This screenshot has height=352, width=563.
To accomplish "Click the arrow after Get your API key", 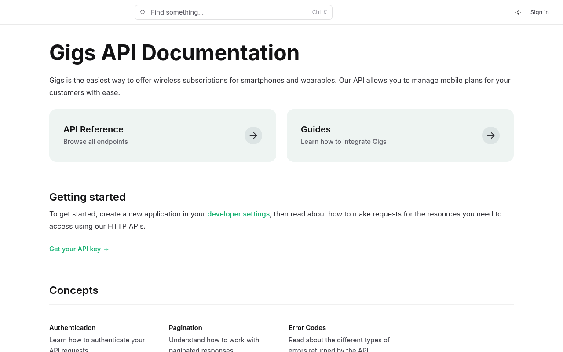I will pyautogui.click(x=106, y=249).
